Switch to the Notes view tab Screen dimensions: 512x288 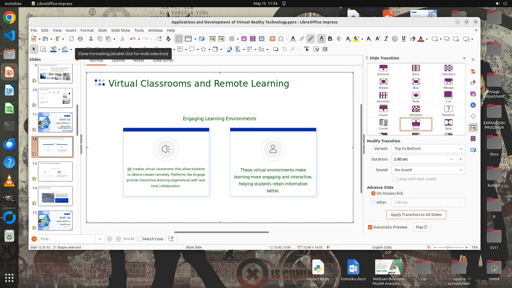pos(139,61)
